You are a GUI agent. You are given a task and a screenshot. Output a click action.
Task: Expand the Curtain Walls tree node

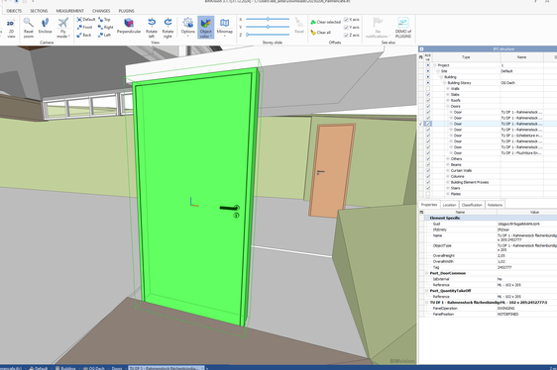tap(448, 170)
